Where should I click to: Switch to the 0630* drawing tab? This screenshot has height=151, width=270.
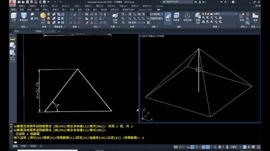point(39,31)
